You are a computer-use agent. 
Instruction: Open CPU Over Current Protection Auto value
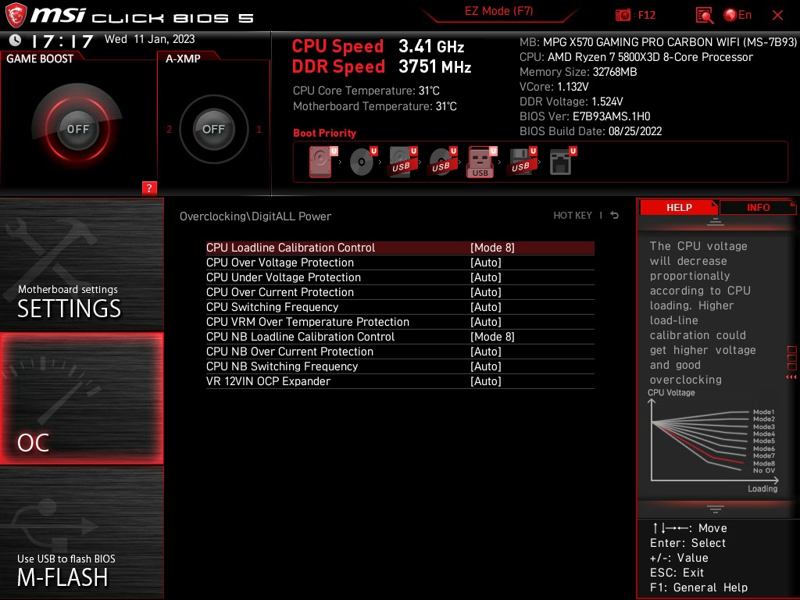(x=486, y=292)
